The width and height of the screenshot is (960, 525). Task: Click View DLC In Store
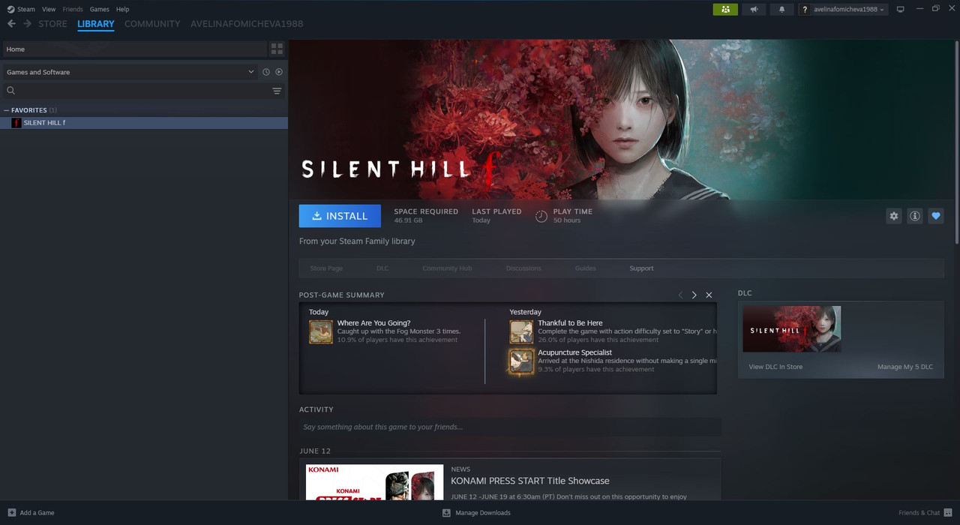(x=775, y=367)
